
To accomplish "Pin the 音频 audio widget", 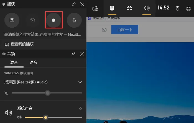I will (74, 54).
